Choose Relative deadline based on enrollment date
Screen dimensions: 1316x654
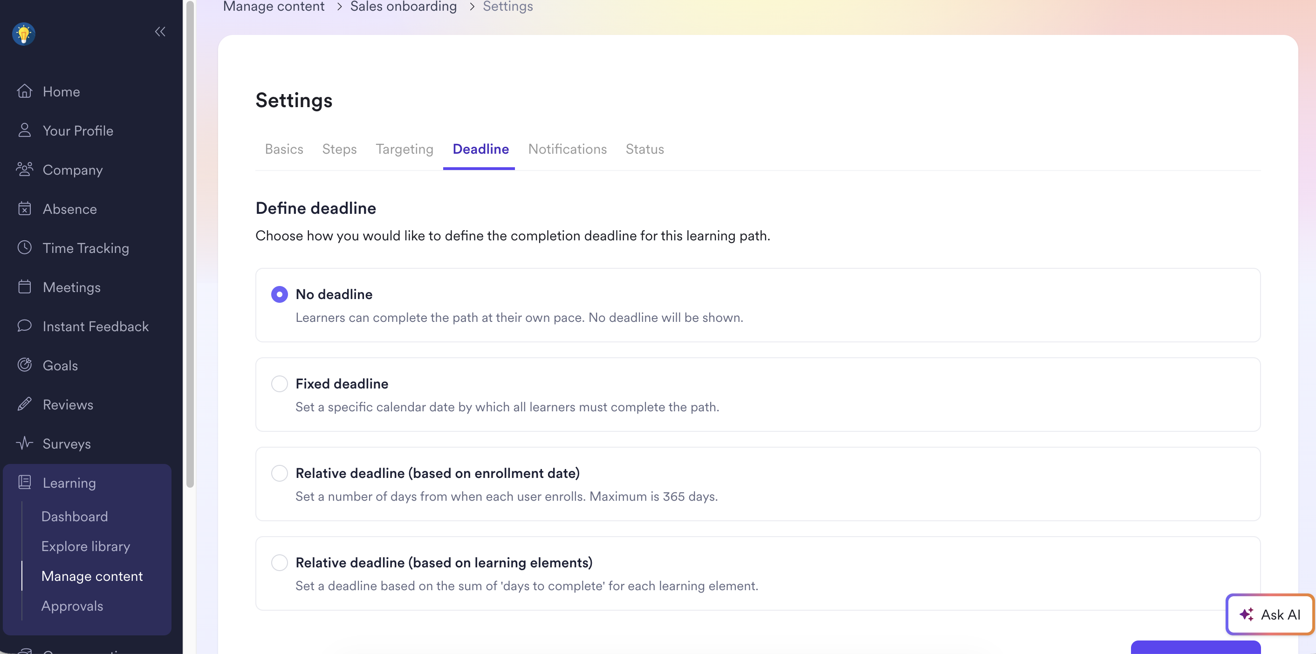(x=280, y=473)
